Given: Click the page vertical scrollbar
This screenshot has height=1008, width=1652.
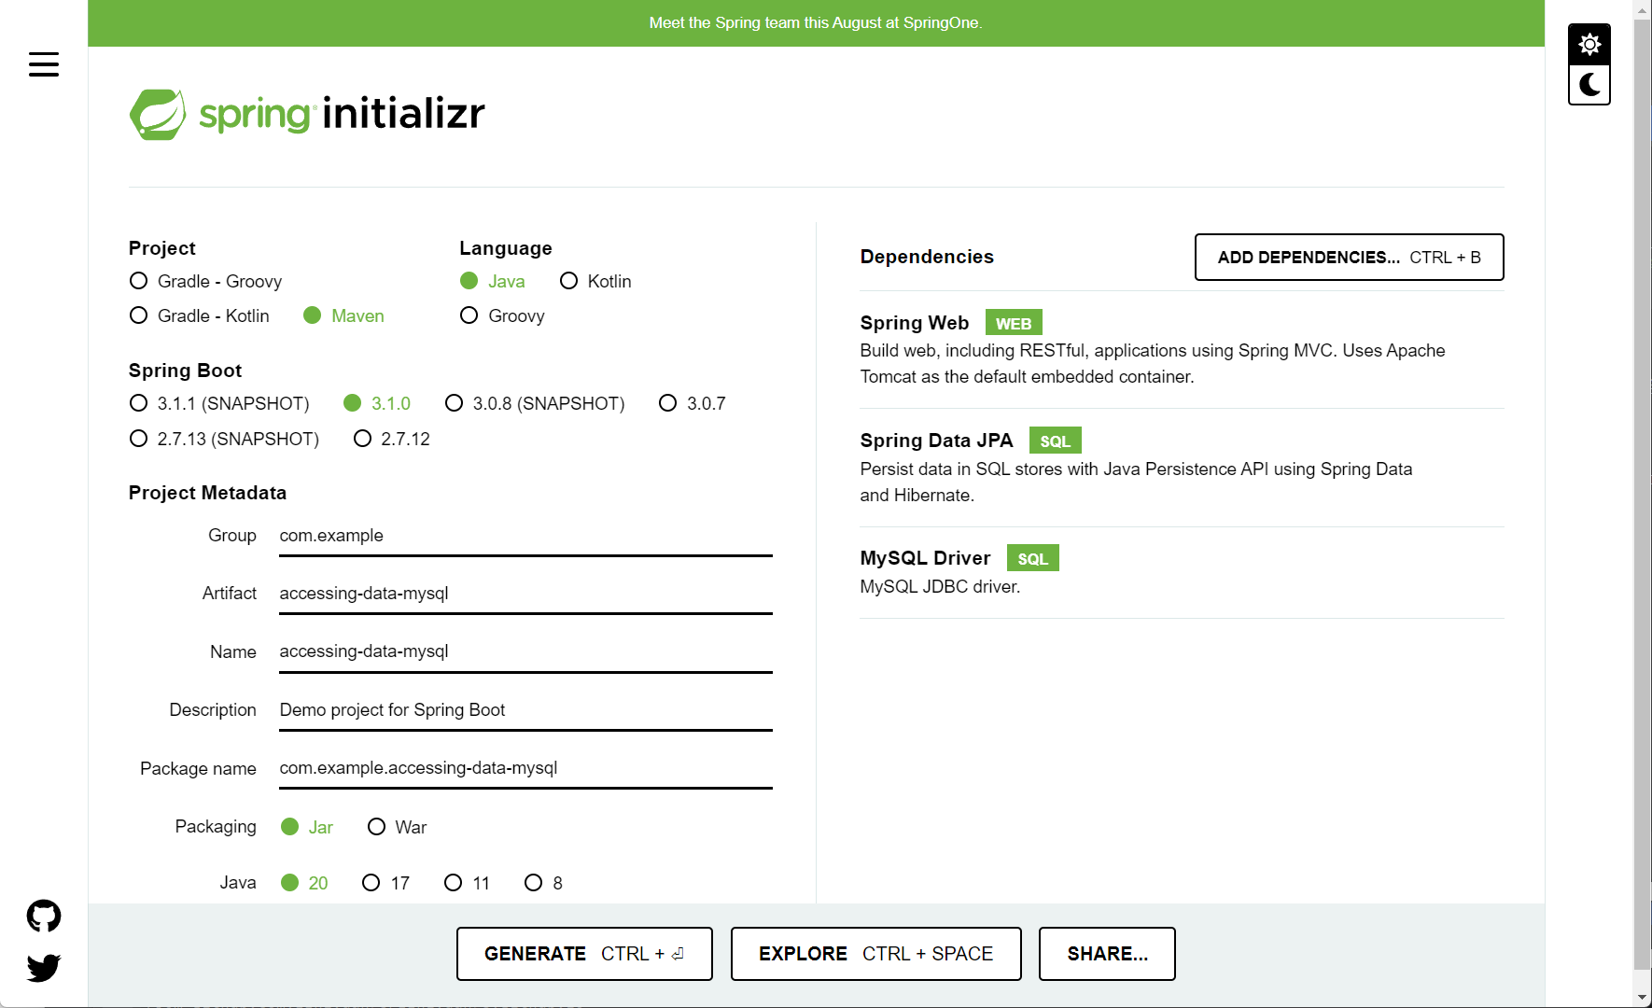Looking at the screenshot, I should coord(1643,495).
